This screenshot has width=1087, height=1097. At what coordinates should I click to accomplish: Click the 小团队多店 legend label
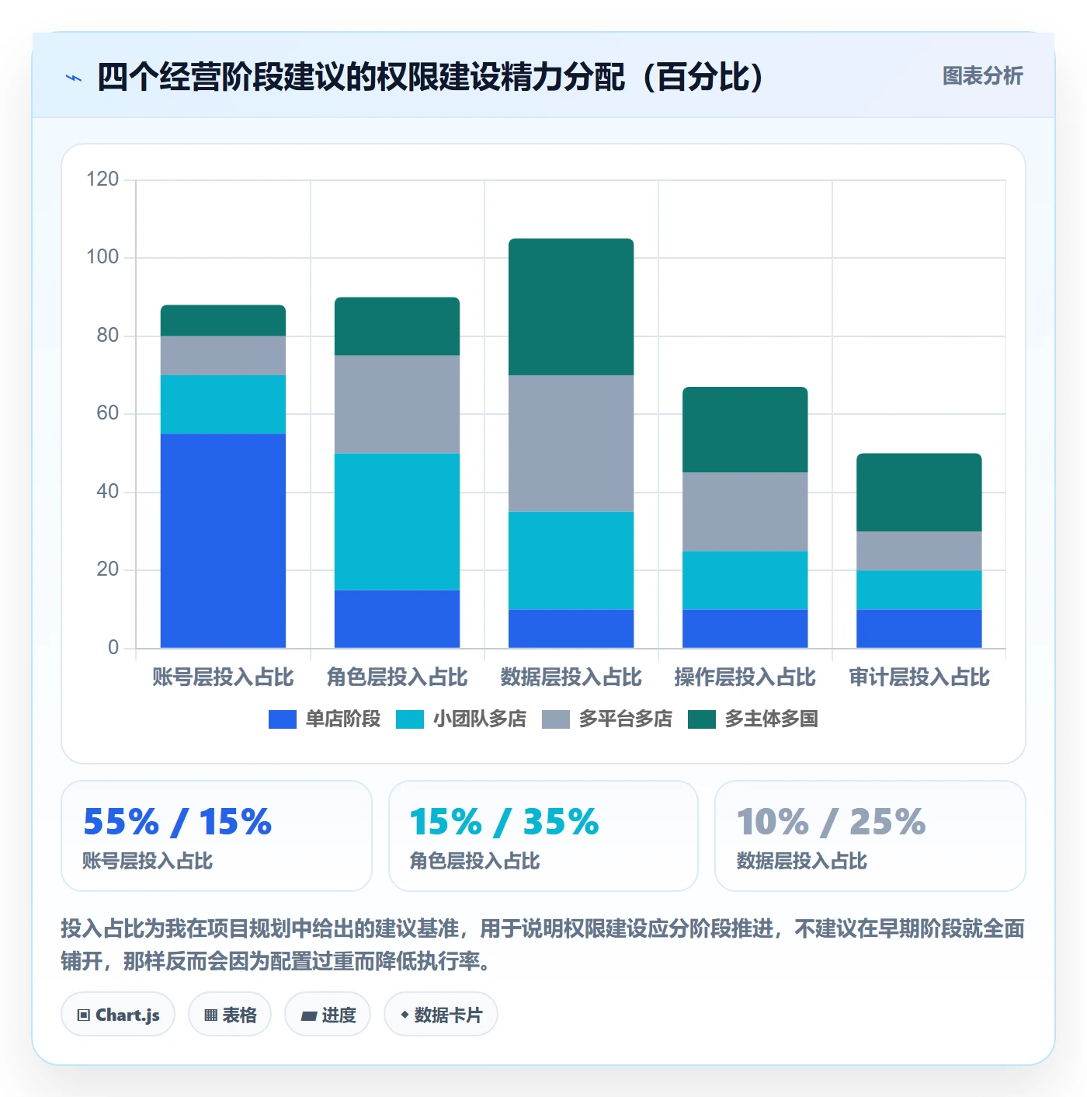click(x=479, y=719)
